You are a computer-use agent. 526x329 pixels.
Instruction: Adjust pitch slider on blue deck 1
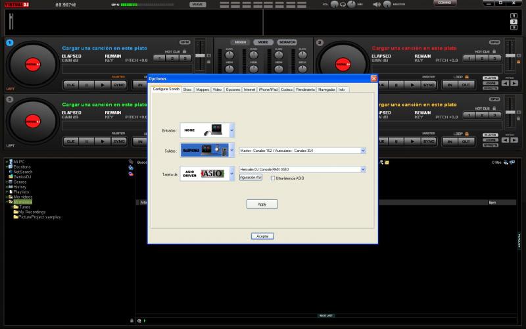tap(200, 55)
